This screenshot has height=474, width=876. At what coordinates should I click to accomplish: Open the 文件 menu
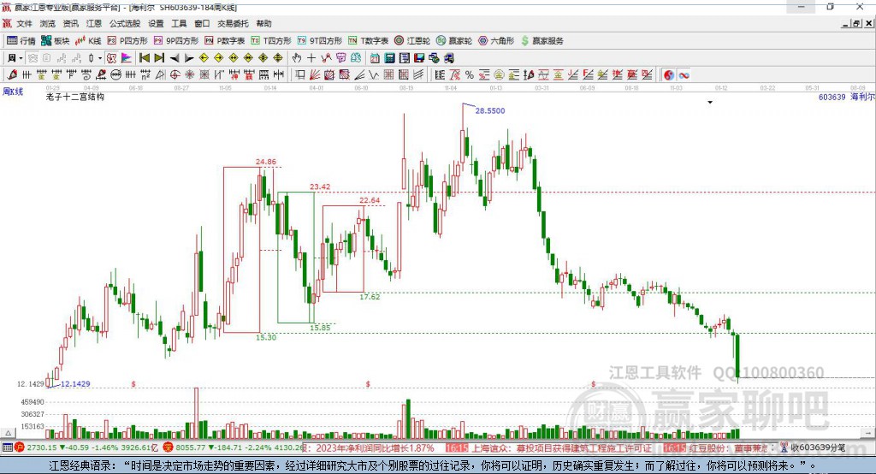click(x=24, y=23)
